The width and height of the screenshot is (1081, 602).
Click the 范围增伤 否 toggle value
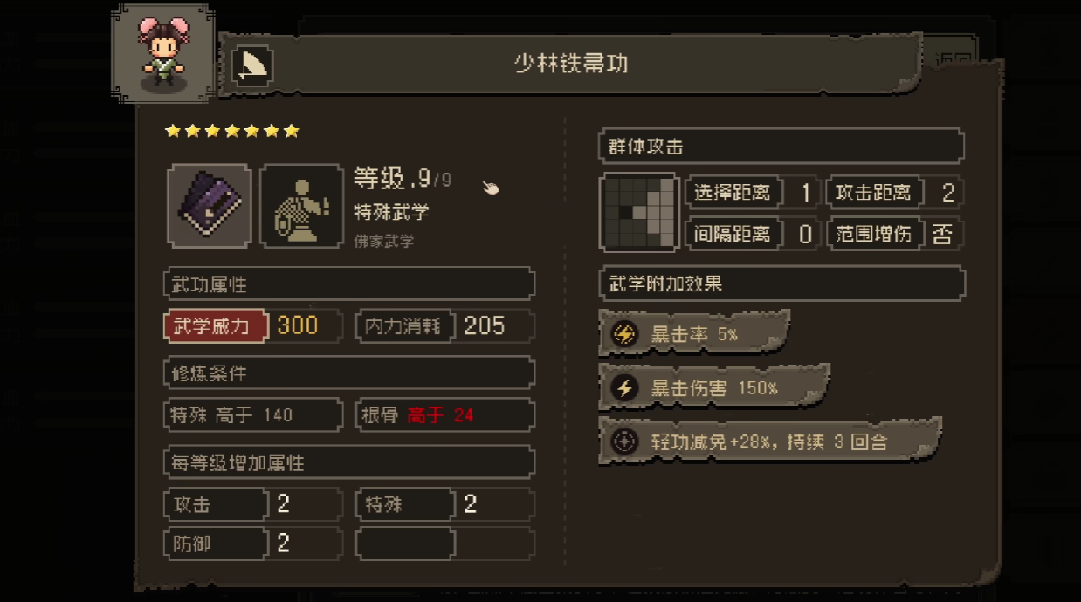(942, 234)
